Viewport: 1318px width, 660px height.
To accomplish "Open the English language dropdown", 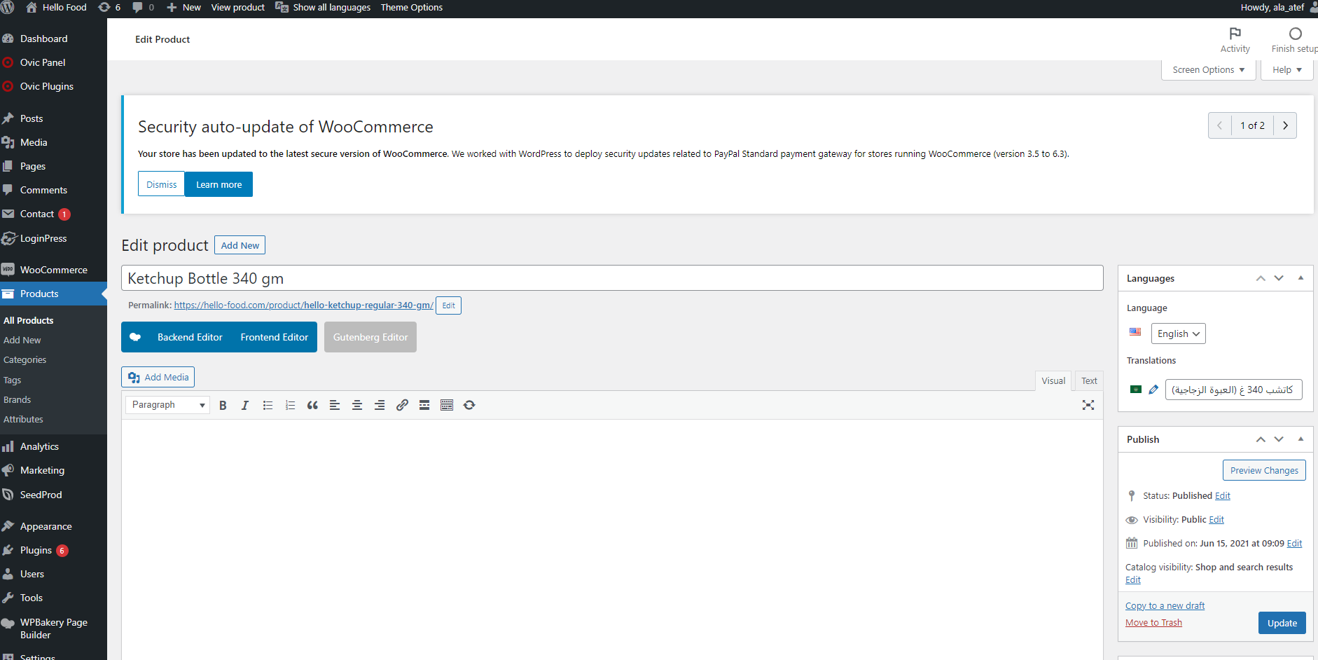I will [x=1178, y=334].
